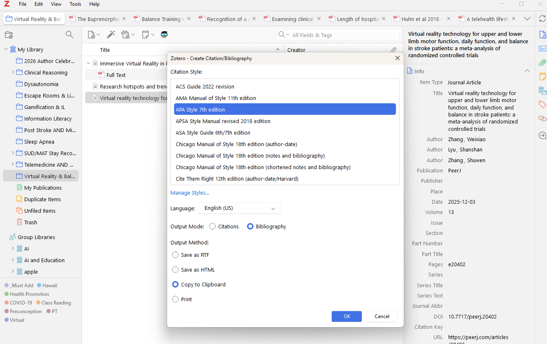Screen dimensions: 547x344
Task: Click the attachment paperclip column header
Action: 393,50
